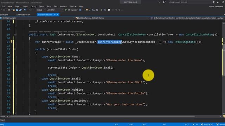Click the horizontal editor scrollbar
This screenshot has width=225, height=126.
tap(103, 117)
